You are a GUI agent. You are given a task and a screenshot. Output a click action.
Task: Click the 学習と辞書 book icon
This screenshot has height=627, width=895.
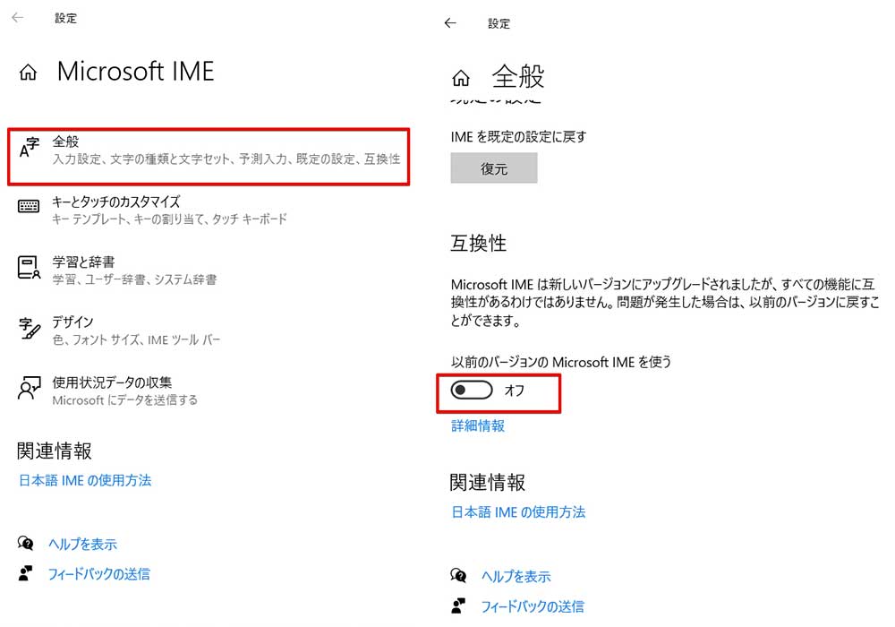click(x=29, y=267)
